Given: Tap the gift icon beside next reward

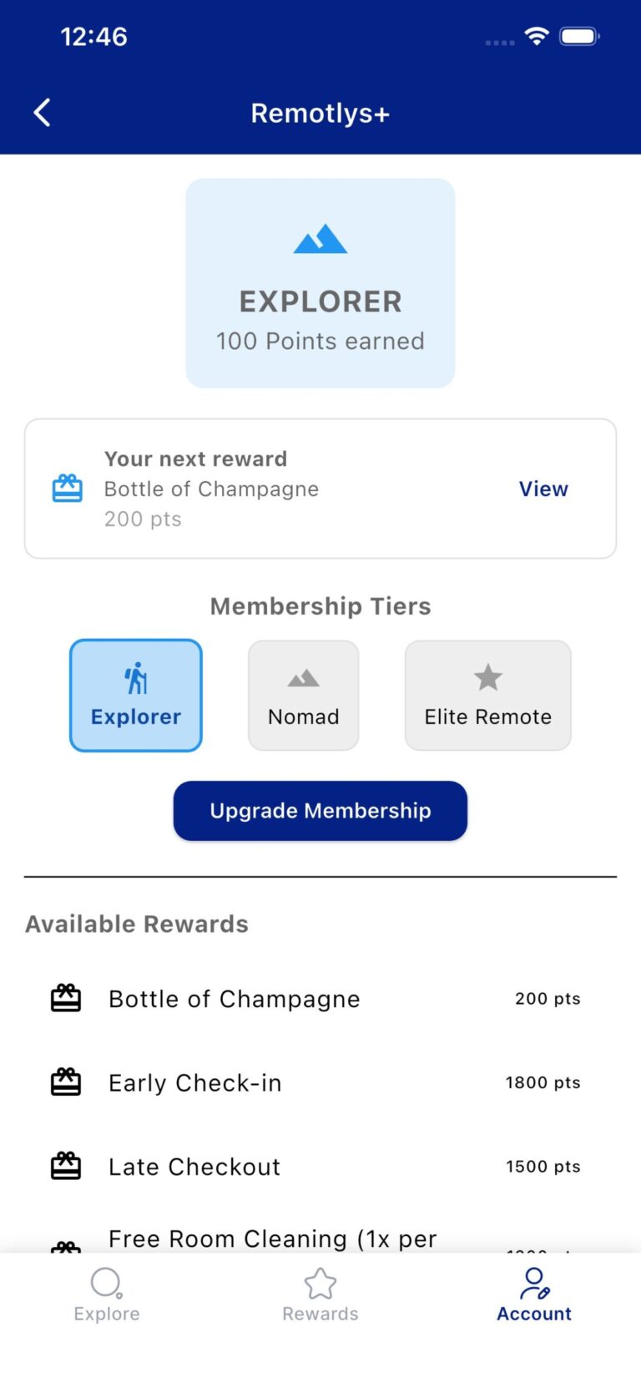Looking at the screenshot, I should coord(68,489).
